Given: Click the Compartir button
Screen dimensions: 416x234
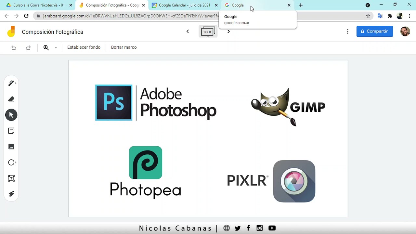Looking at the screenshot, I should tap(375, 31).
